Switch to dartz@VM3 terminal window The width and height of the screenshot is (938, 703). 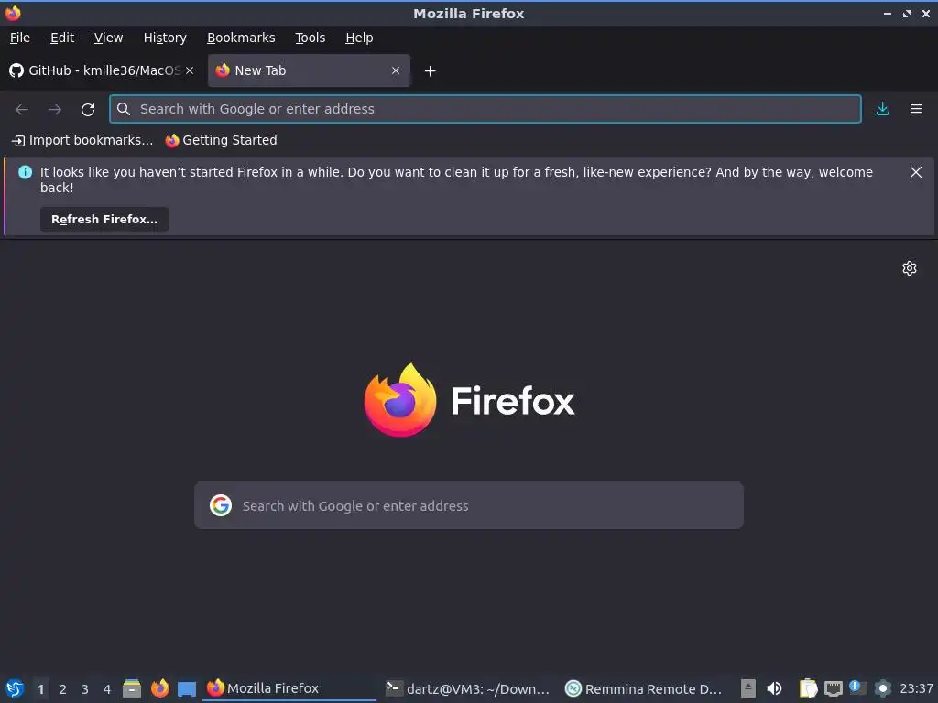(468, 688)
